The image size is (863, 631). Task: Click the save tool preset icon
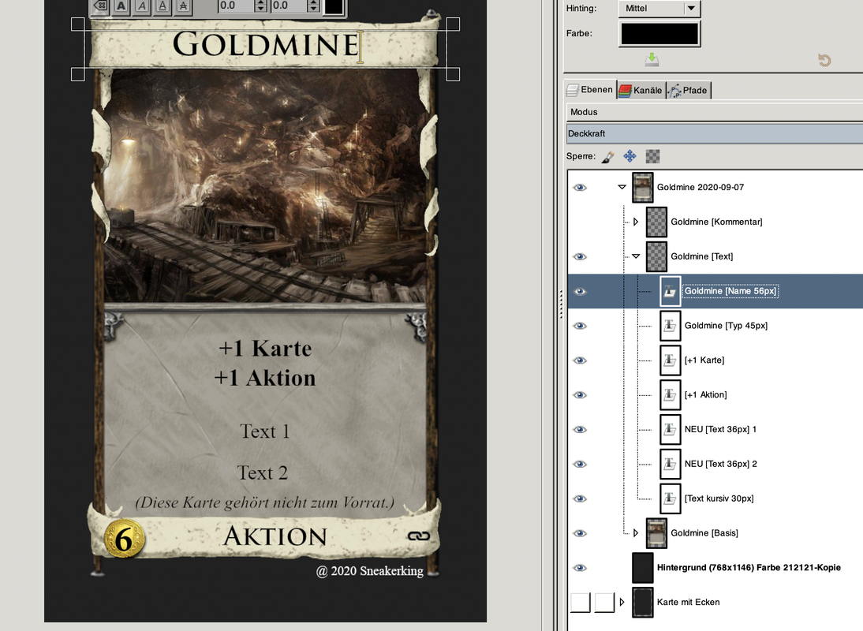click(x=652, y=60)
